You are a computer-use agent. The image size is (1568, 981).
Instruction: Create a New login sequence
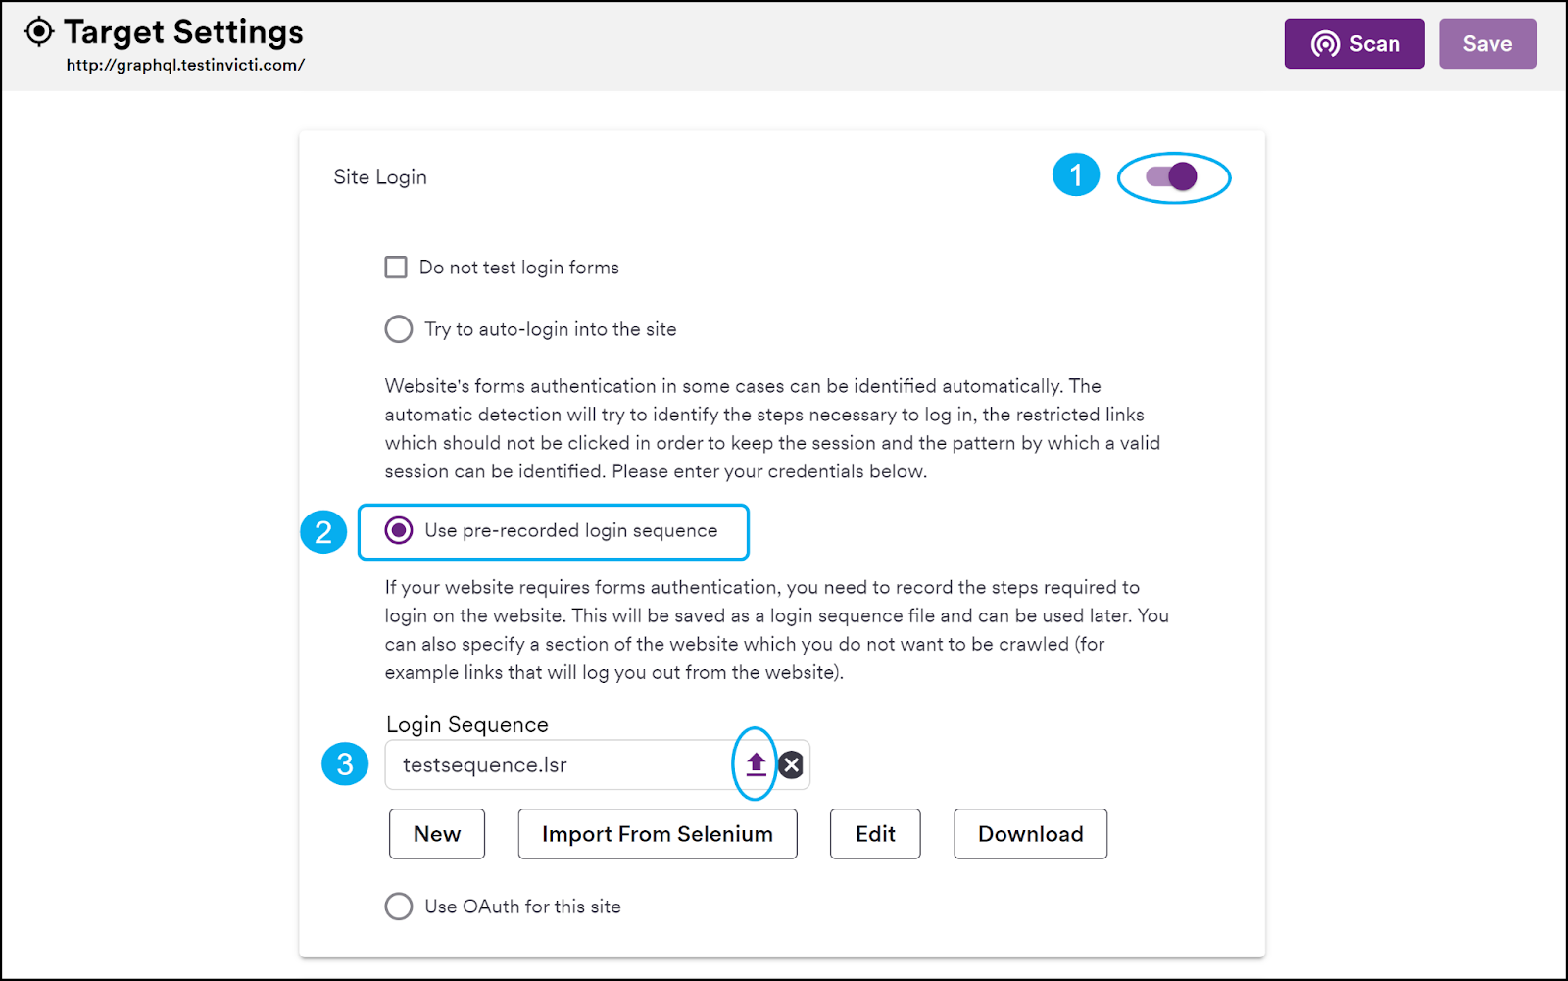pos(437,834)
